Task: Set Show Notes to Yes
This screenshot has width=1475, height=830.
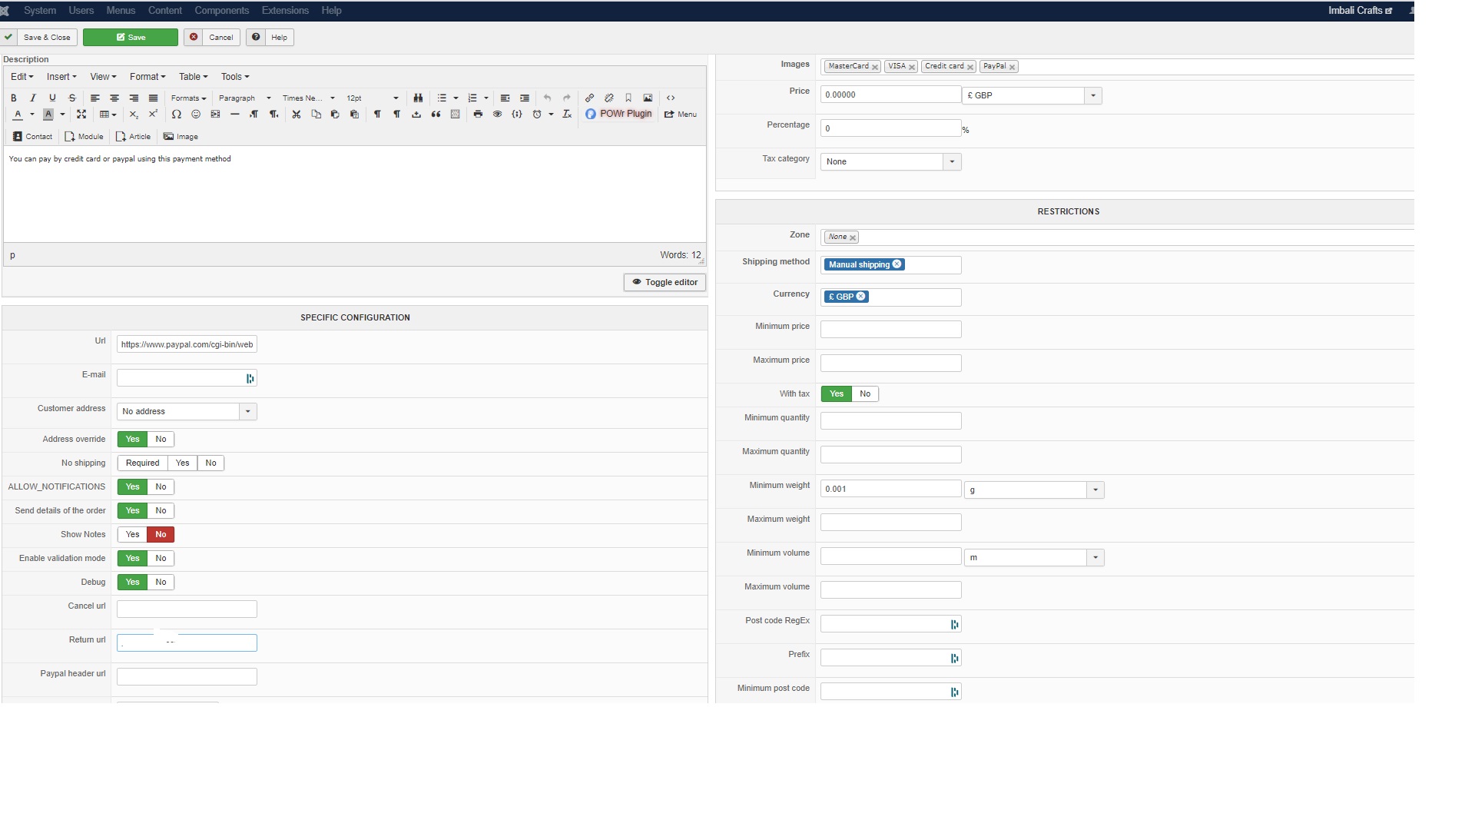Action: [x=133, y=535]
